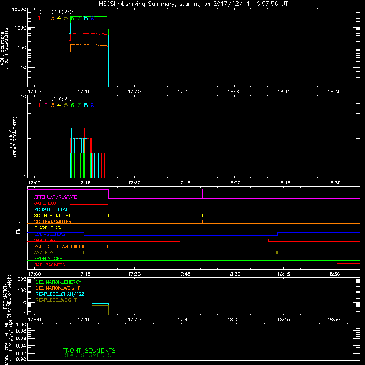Select detector 6 in rear segments legend
Image resolution: width=365 pixels, height=365 pixels.
pos(73,105)
